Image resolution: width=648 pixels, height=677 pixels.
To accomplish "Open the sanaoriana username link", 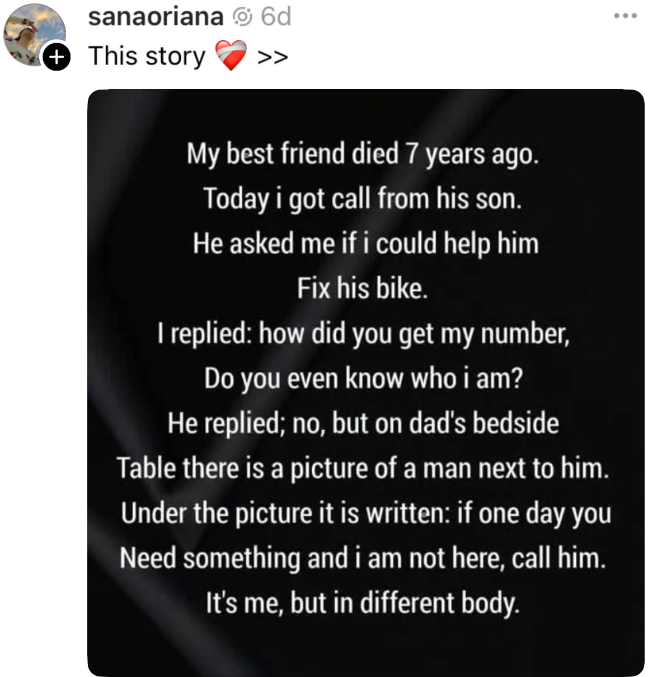I will coord(156,17).
